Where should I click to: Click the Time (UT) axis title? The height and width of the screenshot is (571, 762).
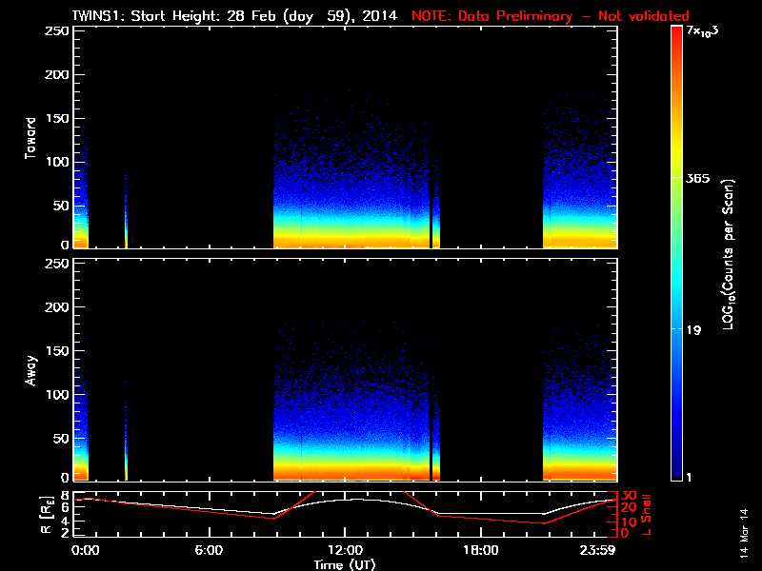[347, 563]
